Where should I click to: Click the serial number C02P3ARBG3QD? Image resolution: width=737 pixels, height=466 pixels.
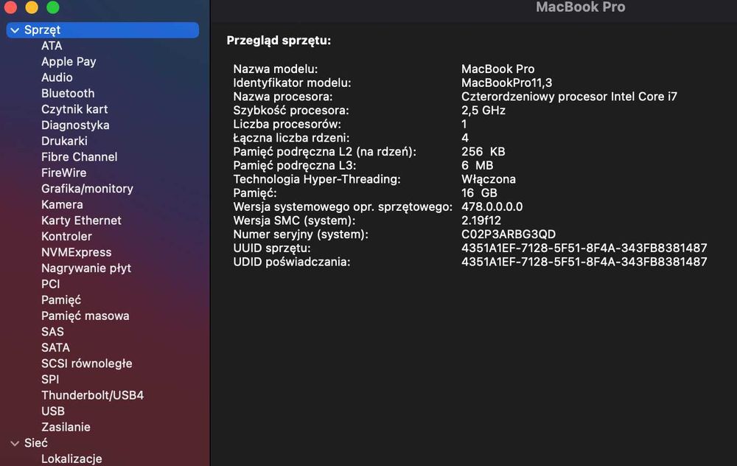tap(509, 234)
